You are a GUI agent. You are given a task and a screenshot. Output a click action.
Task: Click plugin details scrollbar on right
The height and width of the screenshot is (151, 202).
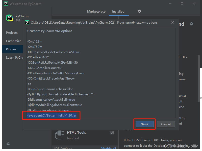199,78
